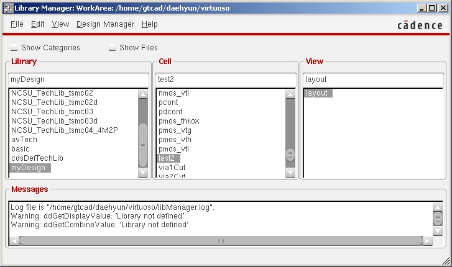
Task: Click the View name input field
Action: pos(372,79)
